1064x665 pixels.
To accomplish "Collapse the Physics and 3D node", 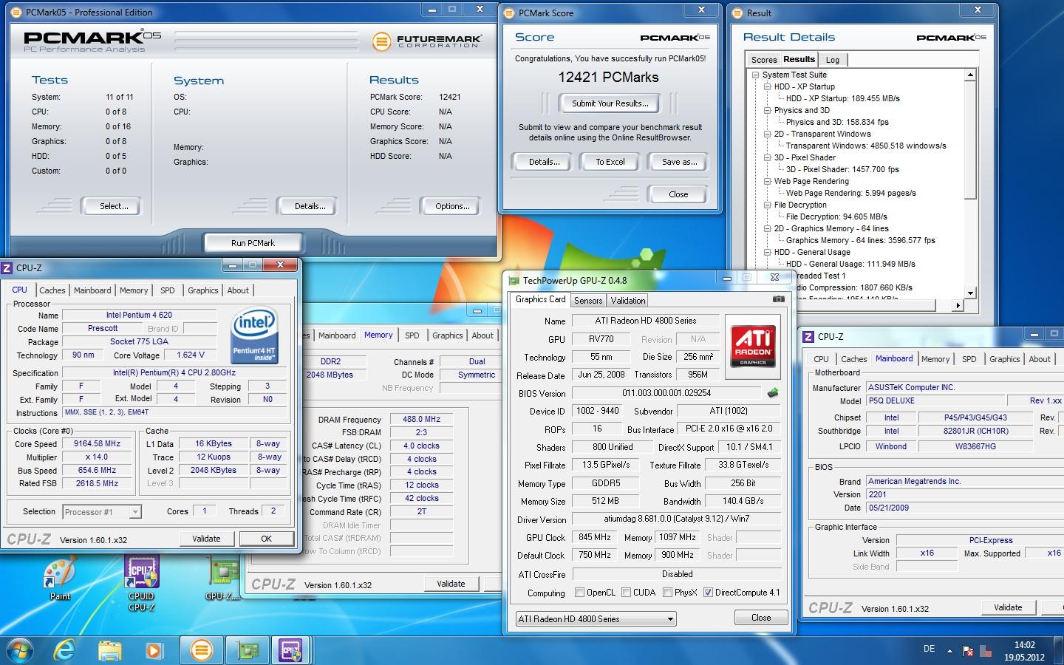I will click(x=767, y=110).
